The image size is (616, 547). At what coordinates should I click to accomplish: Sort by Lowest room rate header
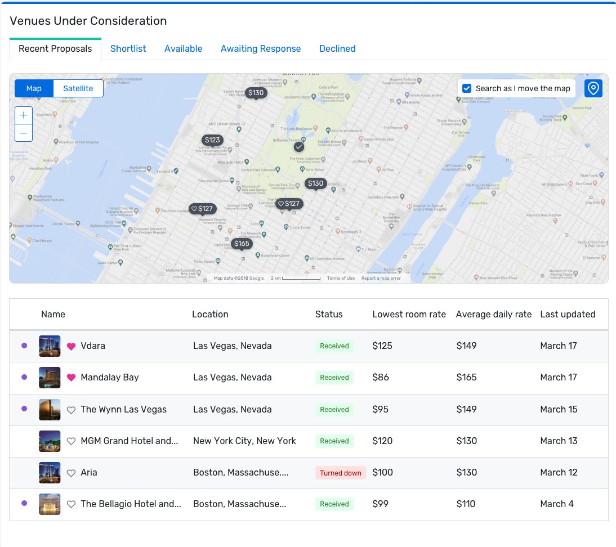[409, 314]
